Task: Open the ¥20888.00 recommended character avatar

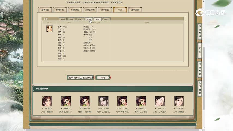Action: (66, 101)
